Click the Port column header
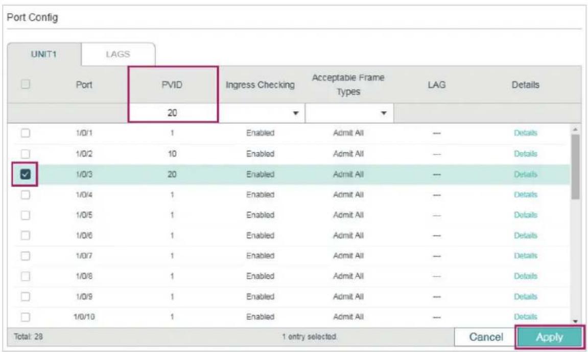This screenshot has width=588, height=352. [84, 85]
